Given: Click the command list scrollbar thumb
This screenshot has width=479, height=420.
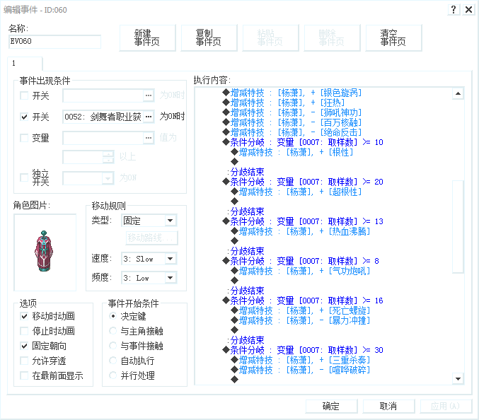Looking at the screenshot, I should point(458,226).
